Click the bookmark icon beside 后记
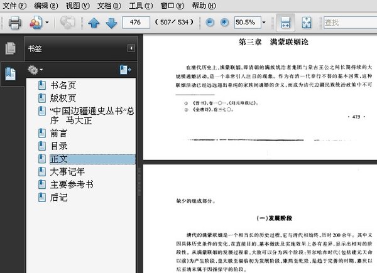Screen dimensions: 377x273 tap(42, 197)
